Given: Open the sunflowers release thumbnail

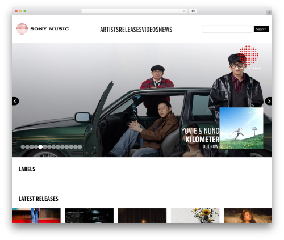Looking at the screenshot, I should click(x=195, y=216).
